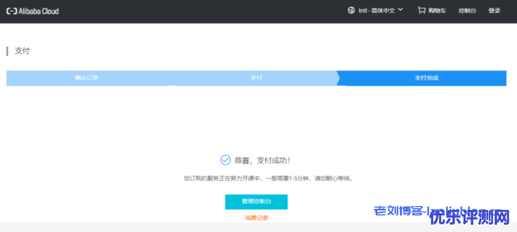Click the globe language icon

point(351,10)
